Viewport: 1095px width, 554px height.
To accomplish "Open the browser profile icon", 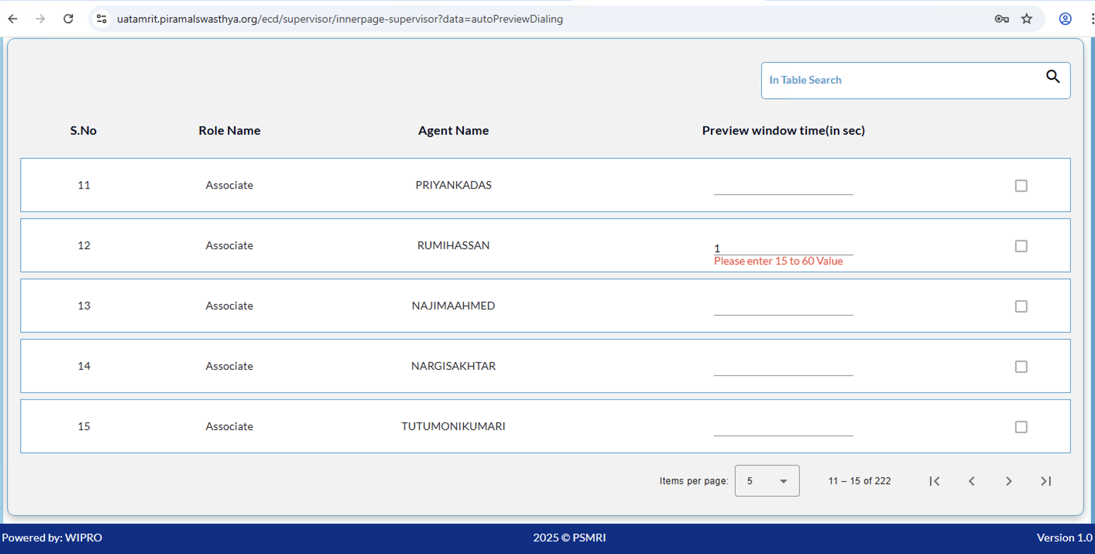I will pos(1065,19).
